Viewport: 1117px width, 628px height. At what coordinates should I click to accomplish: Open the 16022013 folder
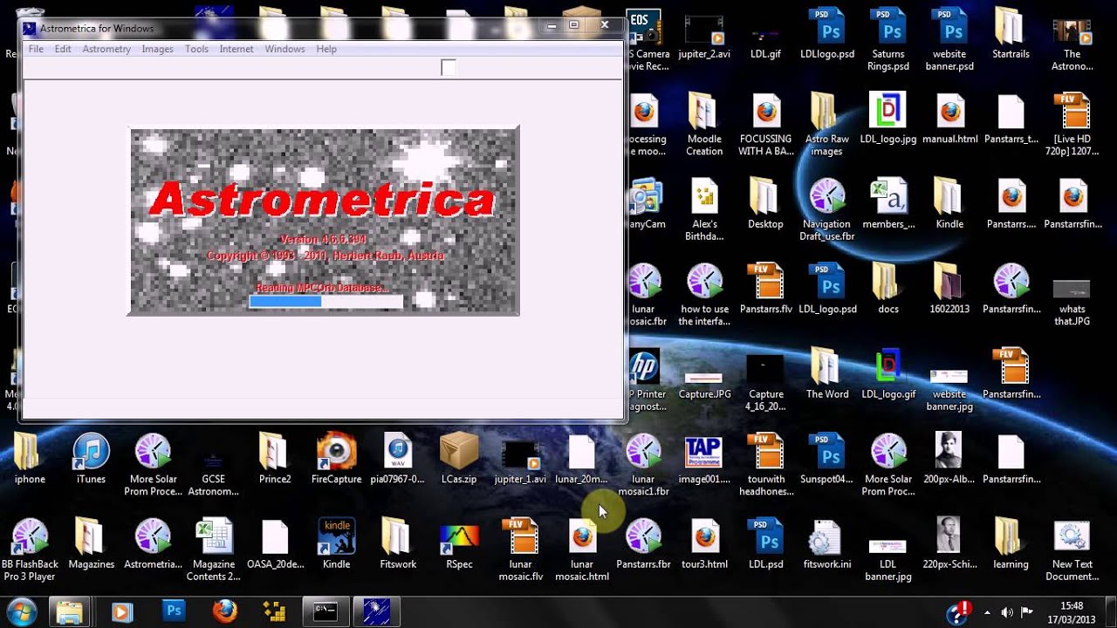pos(949,290)
